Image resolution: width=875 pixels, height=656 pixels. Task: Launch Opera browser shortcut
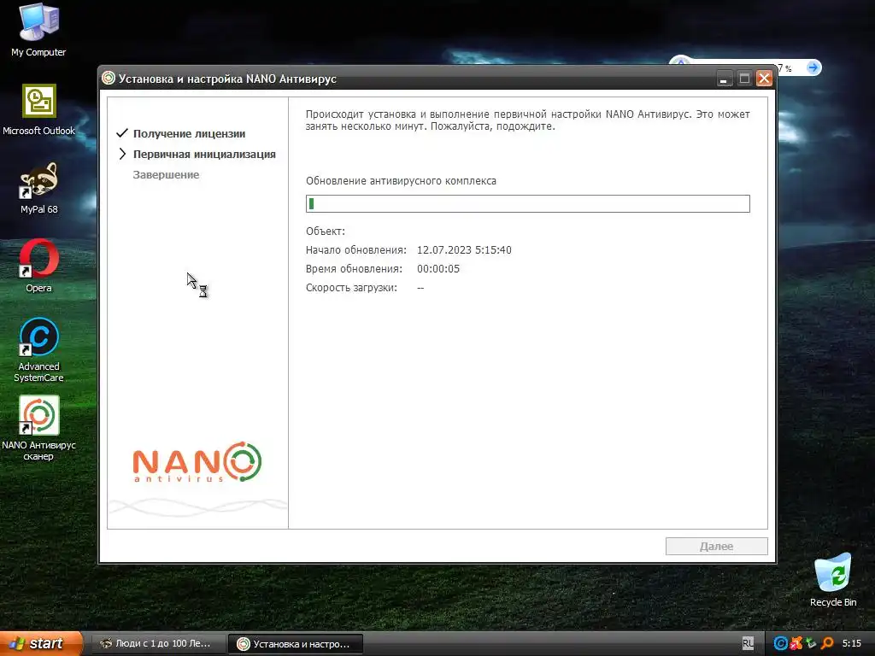point(38,266)
